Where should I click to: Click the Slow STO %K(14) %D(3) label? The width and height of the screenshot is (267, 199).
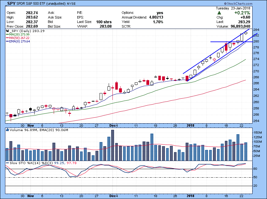31,163
